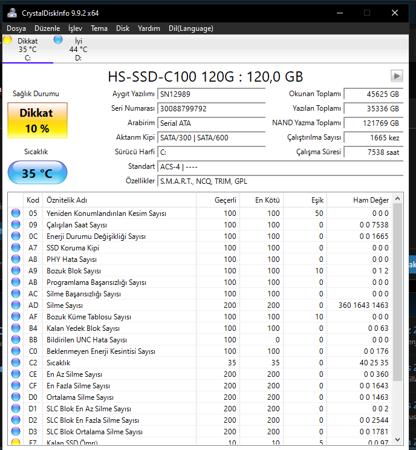Click status orb of attribute C0 row

tap(16, 351)
